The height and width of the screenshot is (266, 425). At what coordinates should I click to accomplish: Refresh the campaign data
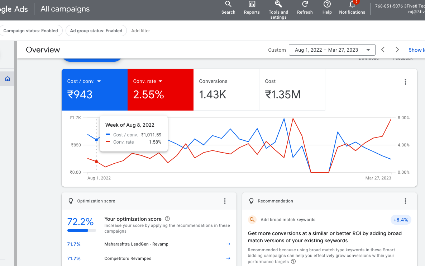coord(305,8)
